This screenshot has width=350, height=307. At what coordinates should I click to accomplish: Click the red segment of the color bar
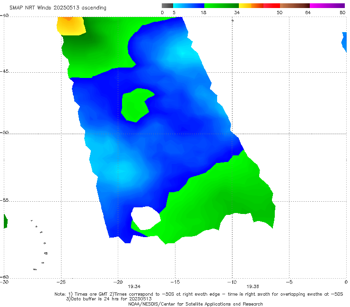pos(271,6)
